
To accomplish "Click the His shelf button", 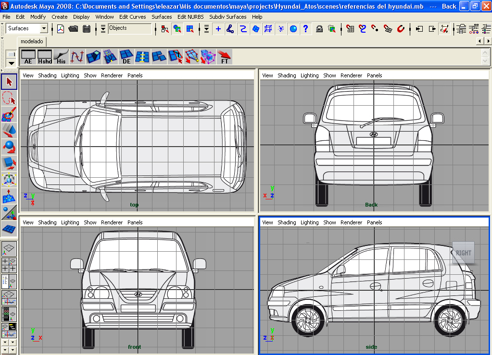I will (61, 57).
